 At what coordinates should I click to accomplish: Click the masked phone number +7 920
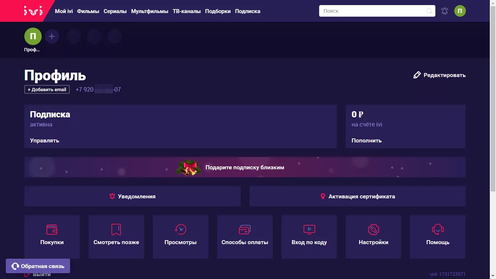[x=98, y=89]
